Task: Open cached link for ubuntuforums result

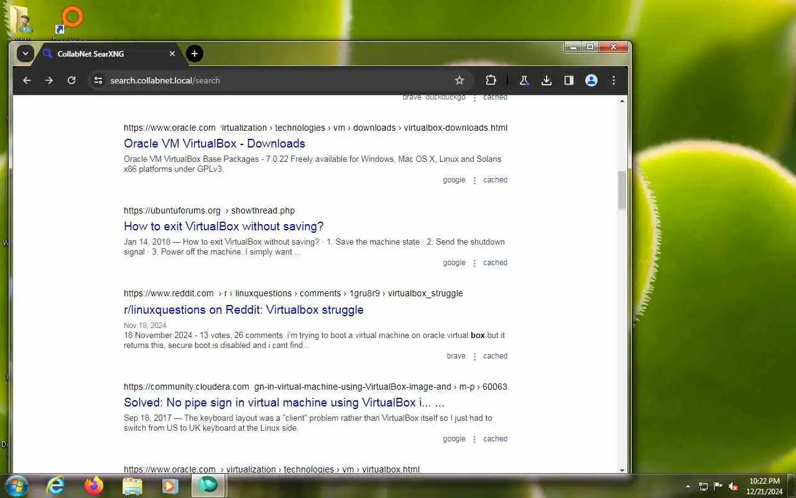Action: click(496, 263)
